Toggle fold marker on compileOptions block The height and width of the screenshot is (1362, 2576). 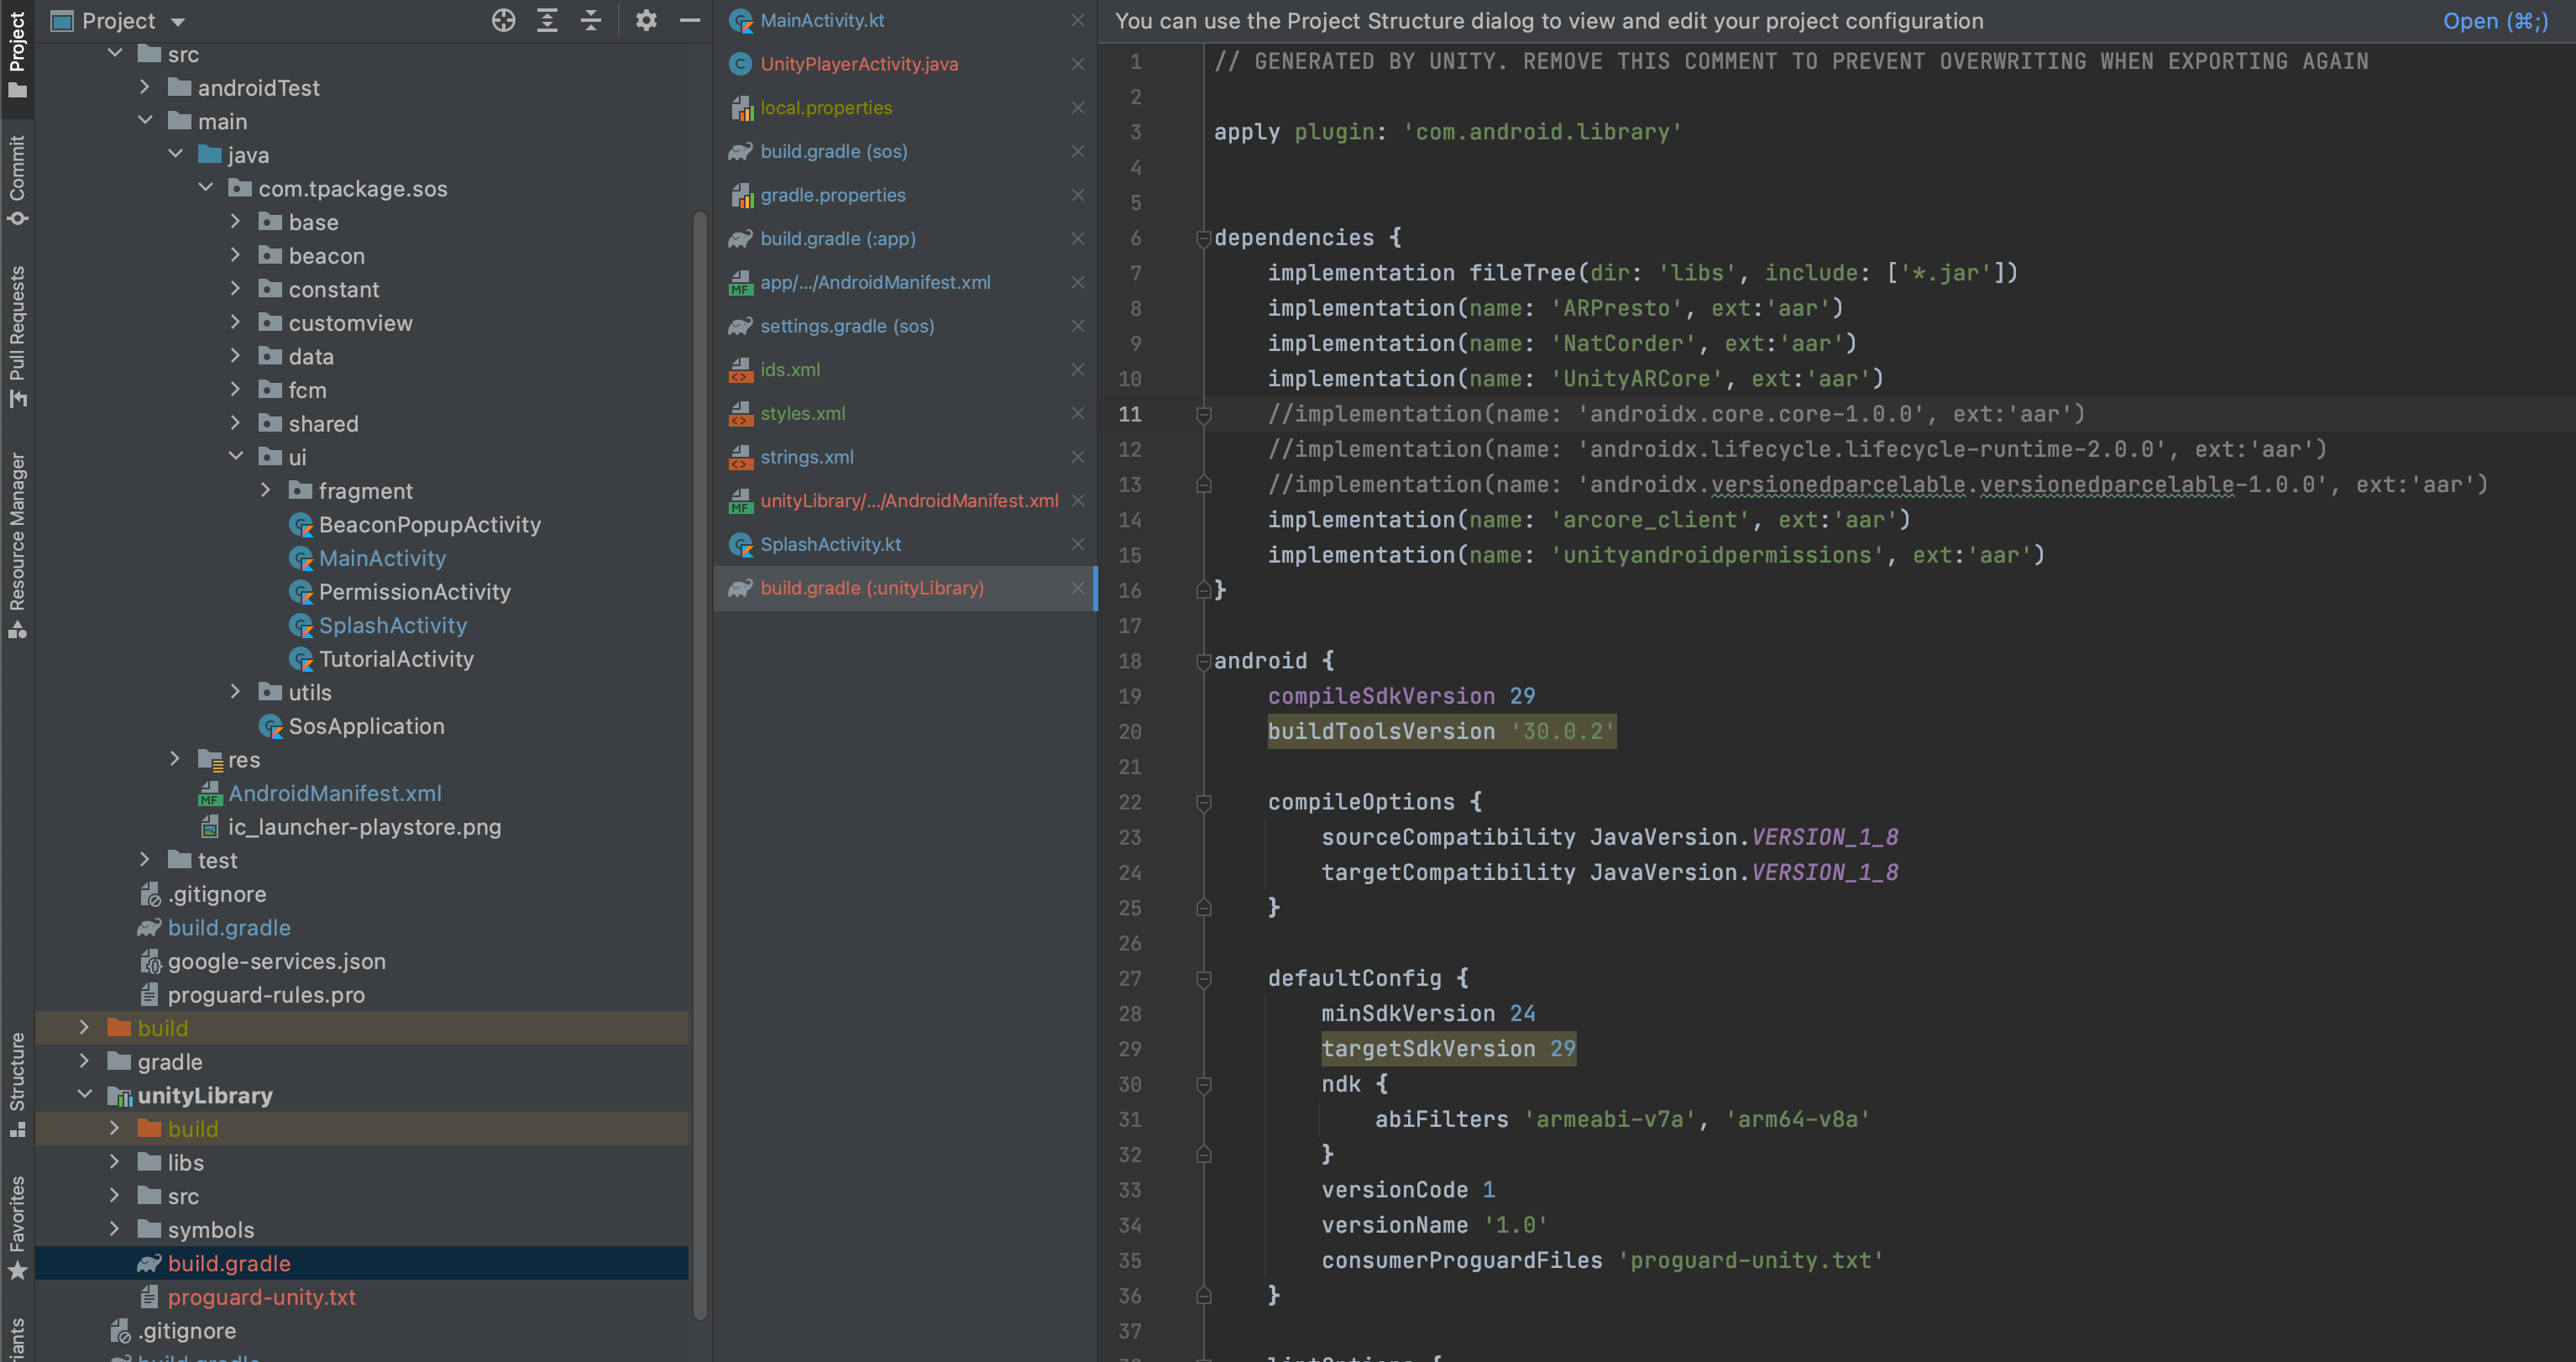(1204, 802)
